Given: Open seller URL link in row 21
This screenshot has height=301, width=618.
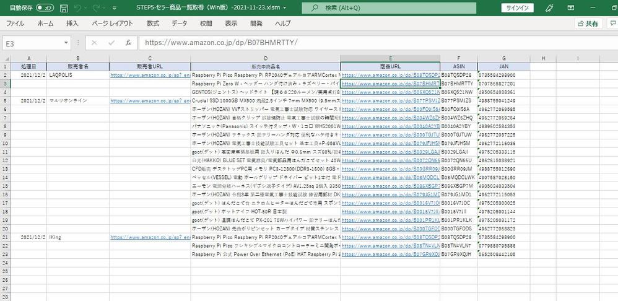Looking at the screenshot, I should (150, 237).
